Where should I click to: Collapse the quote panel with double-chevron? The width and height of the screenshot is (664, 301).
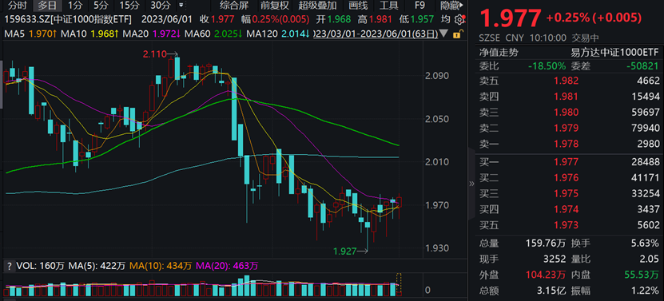472,184
